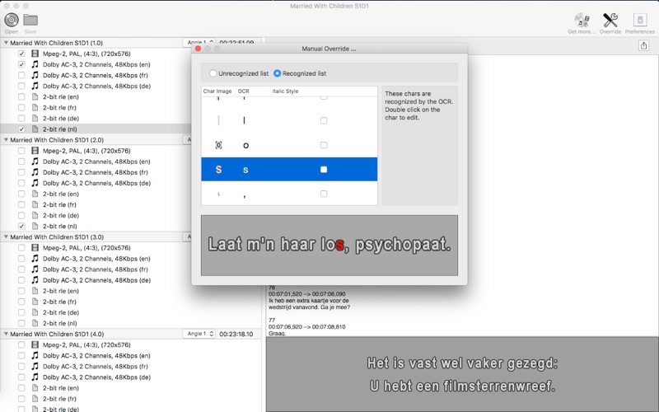
Task: Click document icon of 2-bit rle (en) in title 1.0
Action: 35,96
